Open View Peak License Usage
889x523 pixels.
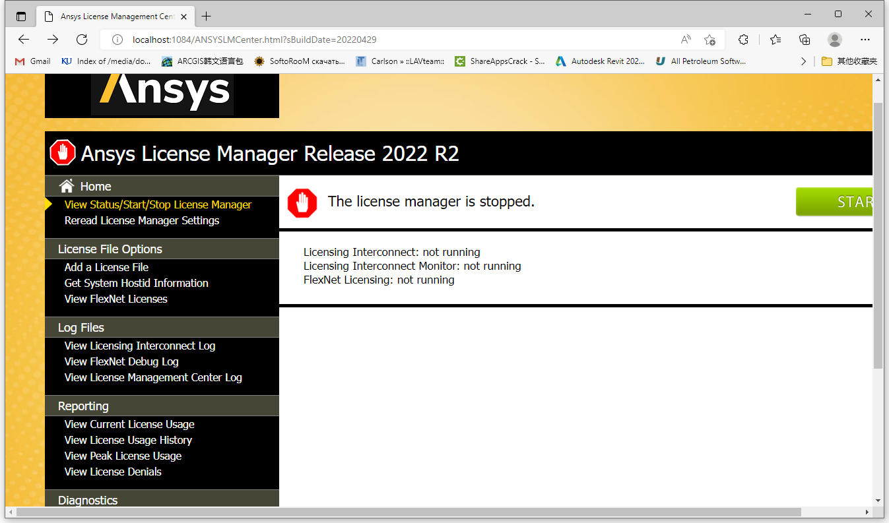click(123, 456)
